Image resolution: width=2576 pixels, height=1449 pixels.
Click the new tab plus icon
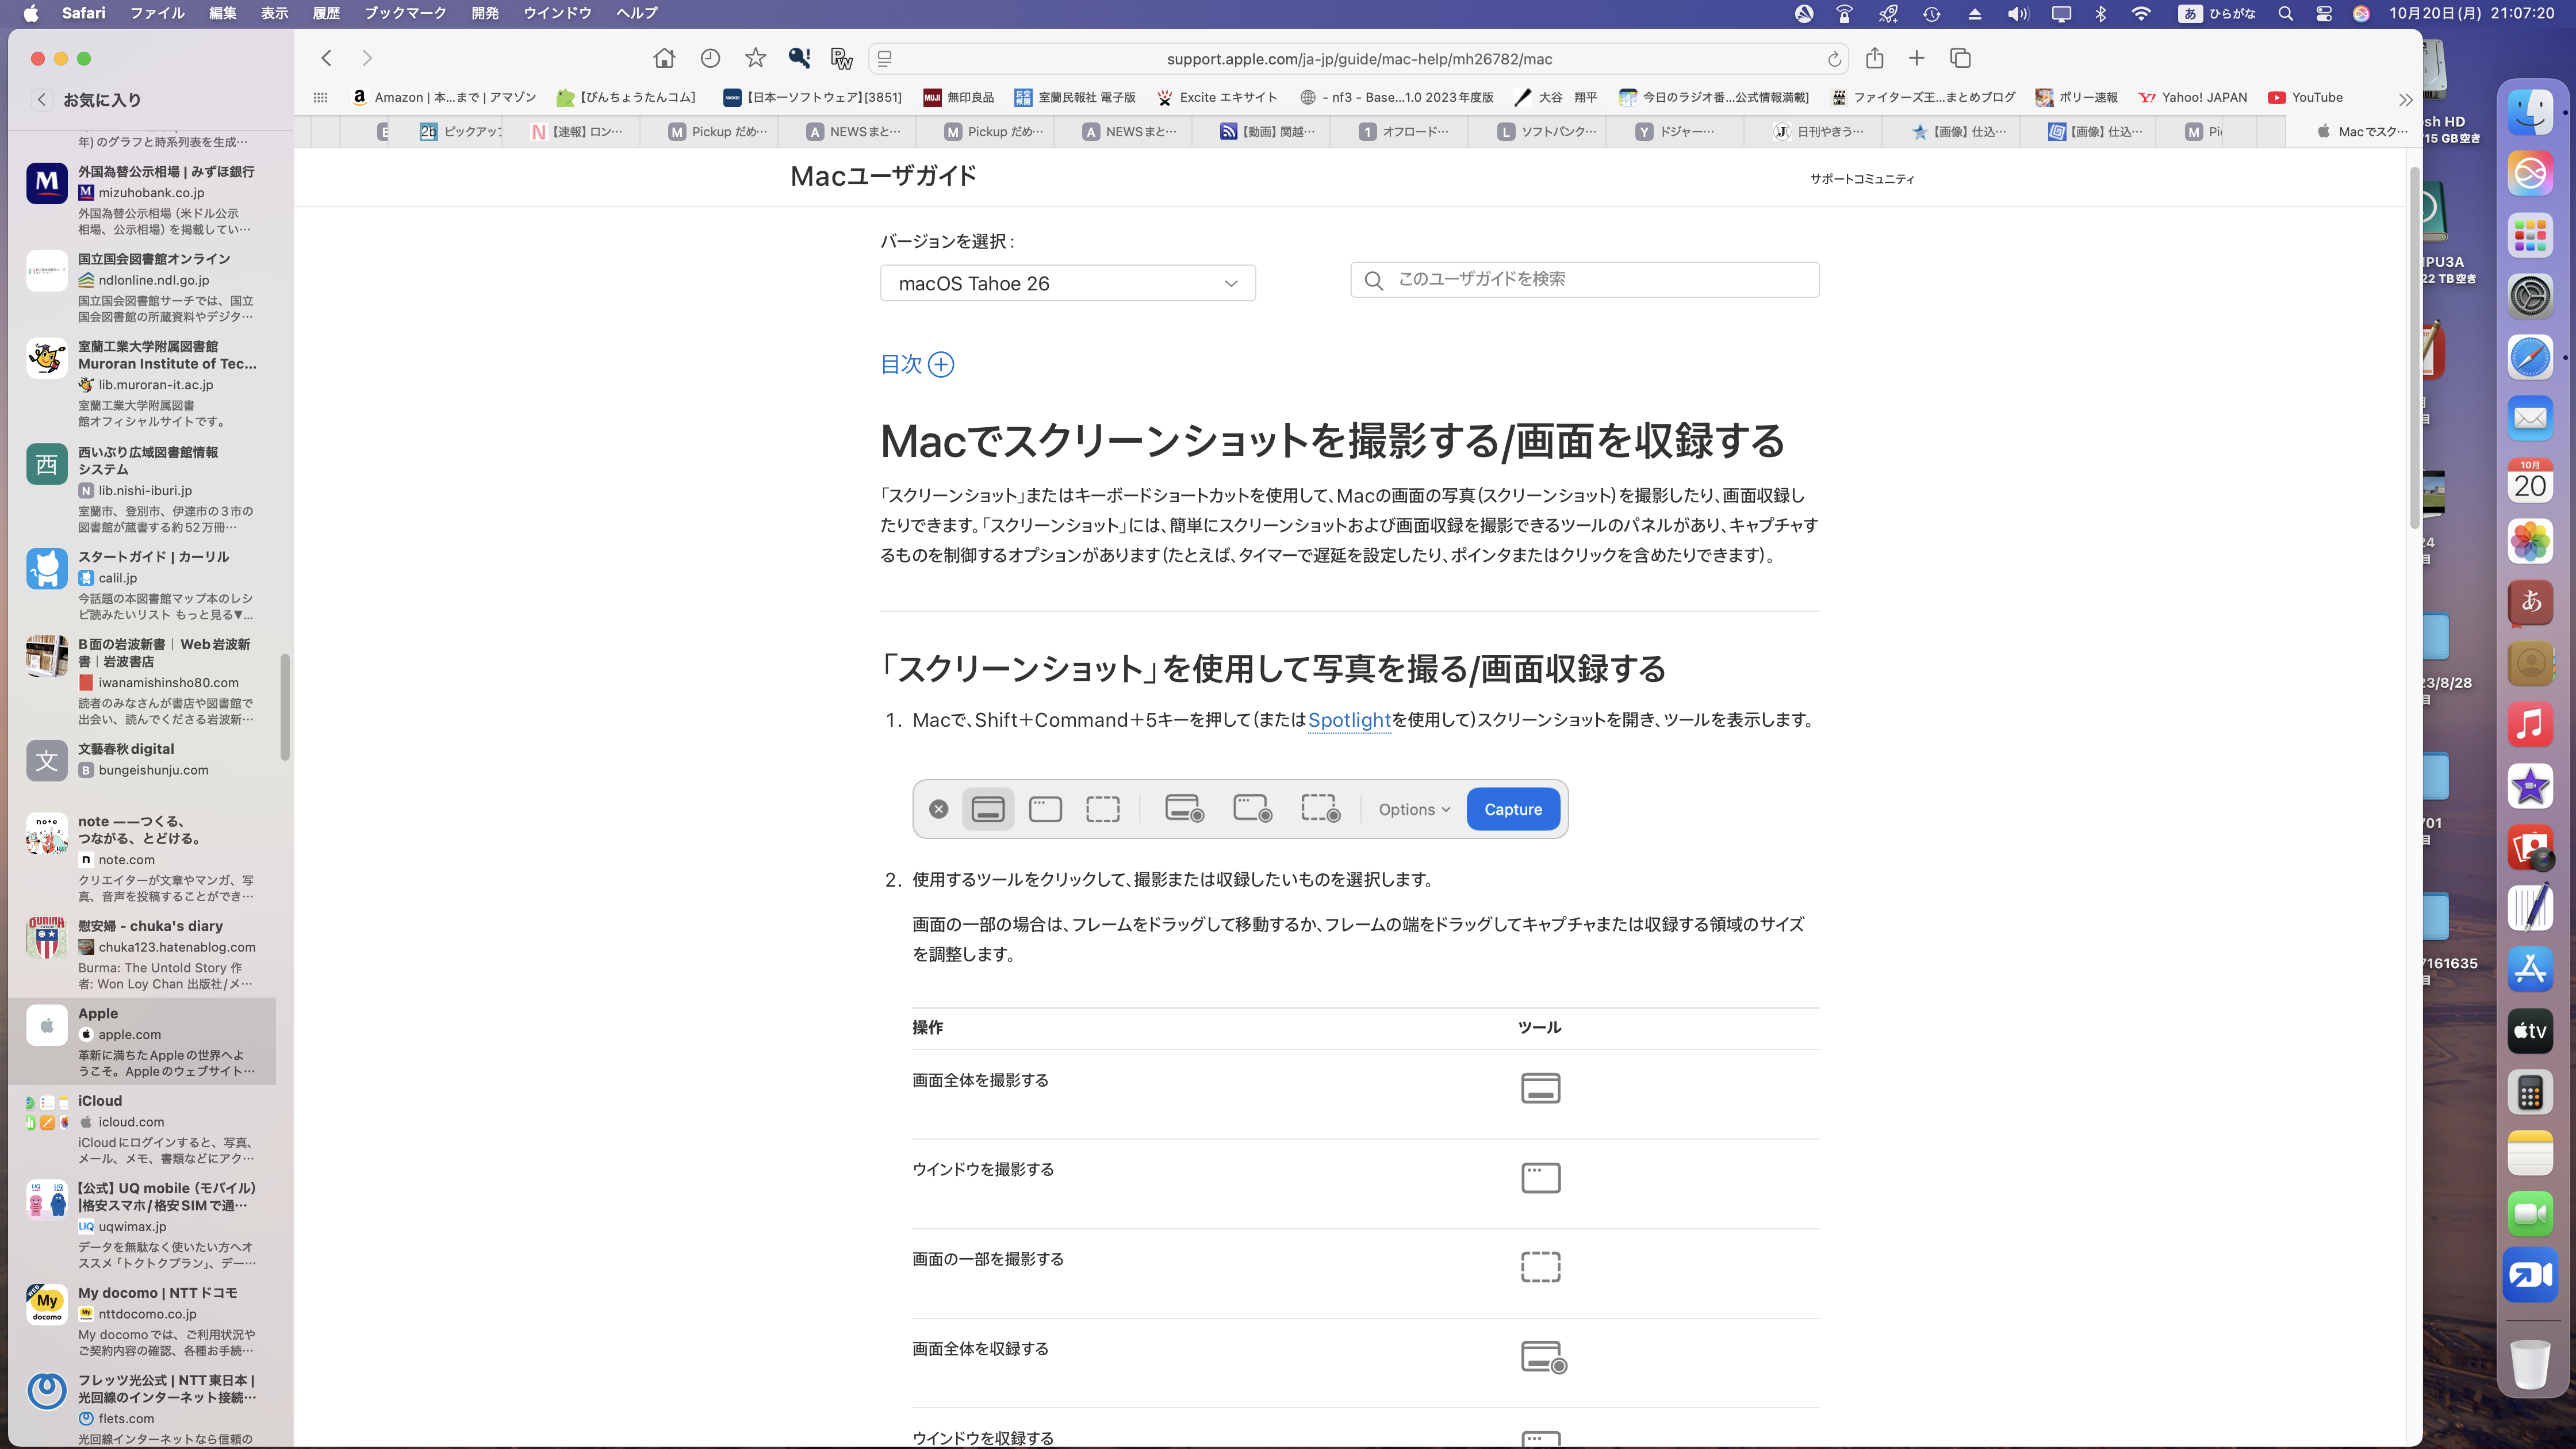pos(1916,58)
